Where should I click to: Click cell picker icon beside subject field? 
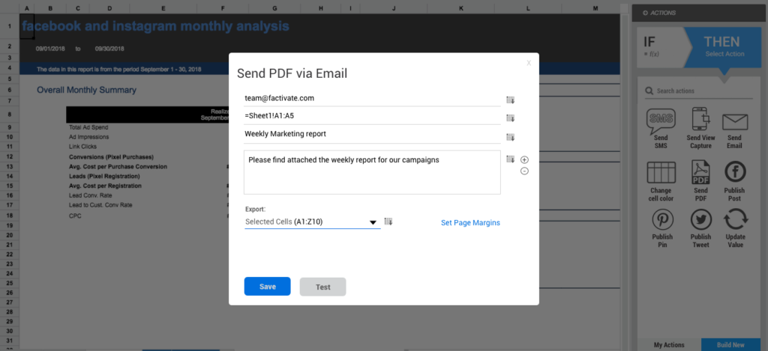(x=510, y=137)
